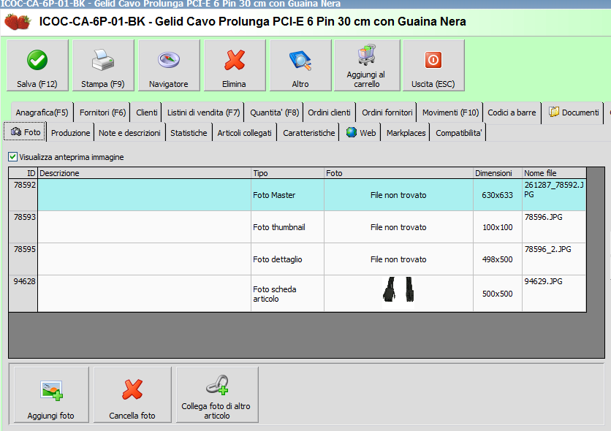Open the Markplaces tab

click(406, 133)
